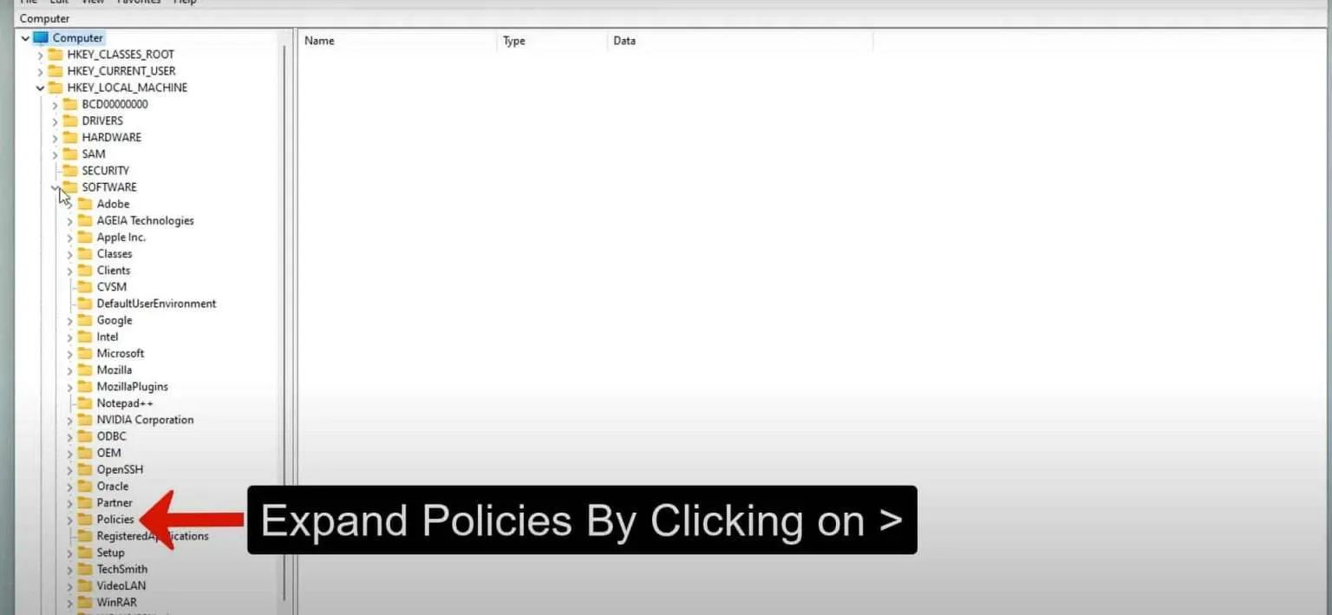1332x615 pixels.
Task: Click the Data column header
Action: [740, 41]
